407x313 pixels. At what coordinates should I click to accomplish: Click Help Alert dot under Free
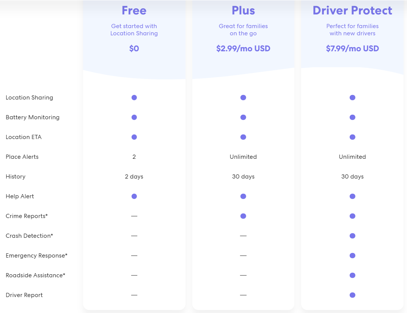(134, 196)
